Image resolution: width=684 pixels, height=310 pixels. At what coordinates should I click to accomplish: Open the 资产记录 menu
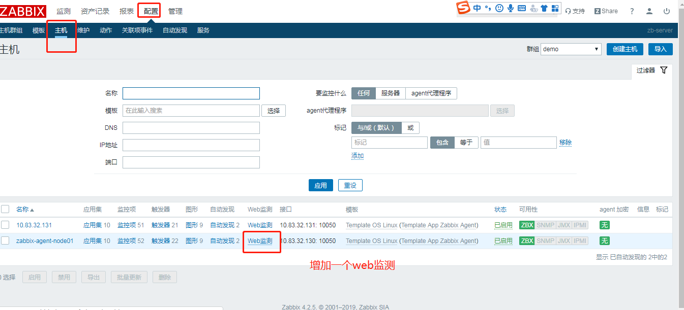point(95,11)
